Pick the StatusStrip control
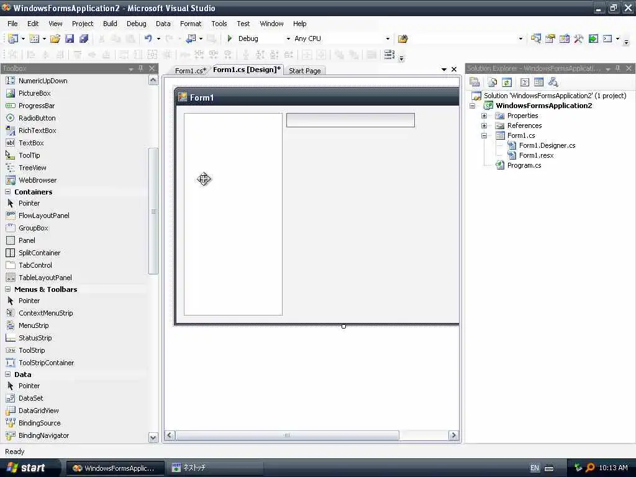The image size is (636, 477). click(x=35, y=338)
